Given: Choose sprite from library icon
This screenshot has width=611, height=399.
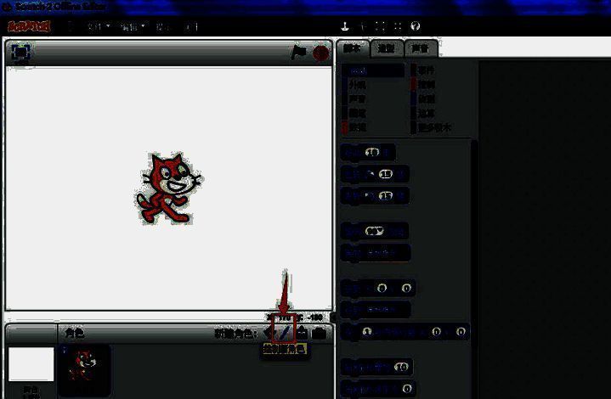Looking at the screenshot, I should click(x=269, y=334).
